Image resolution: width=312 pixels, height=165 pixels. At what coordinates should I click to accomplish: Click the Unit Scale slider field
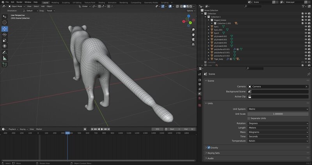(x=278, y=114)
